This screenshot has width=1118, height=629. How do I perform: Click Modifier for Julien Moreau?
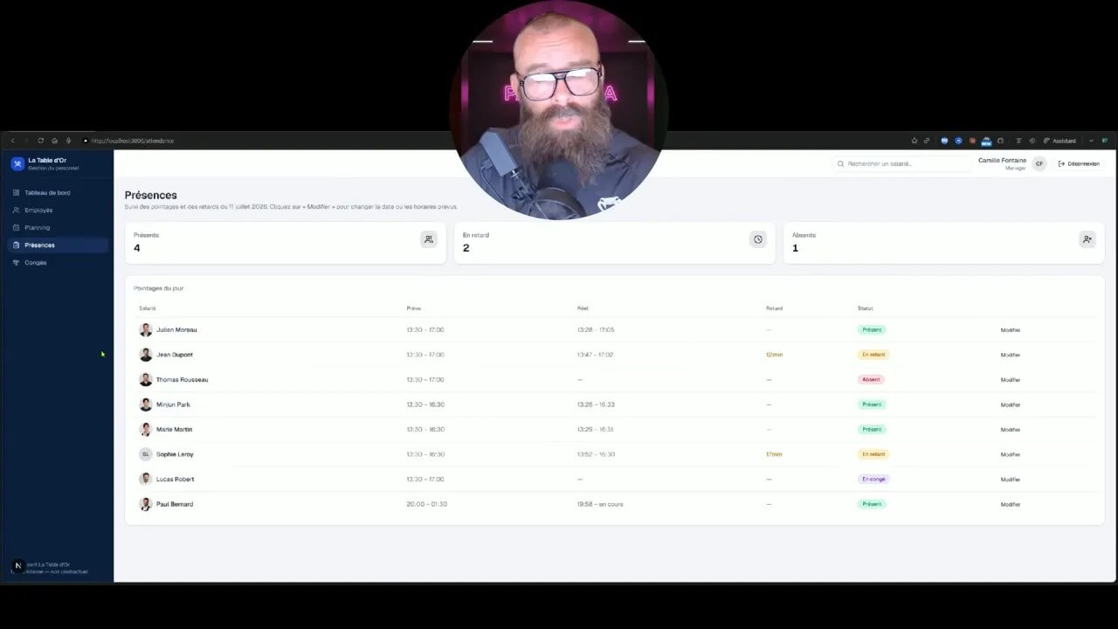click(1011, 330)
